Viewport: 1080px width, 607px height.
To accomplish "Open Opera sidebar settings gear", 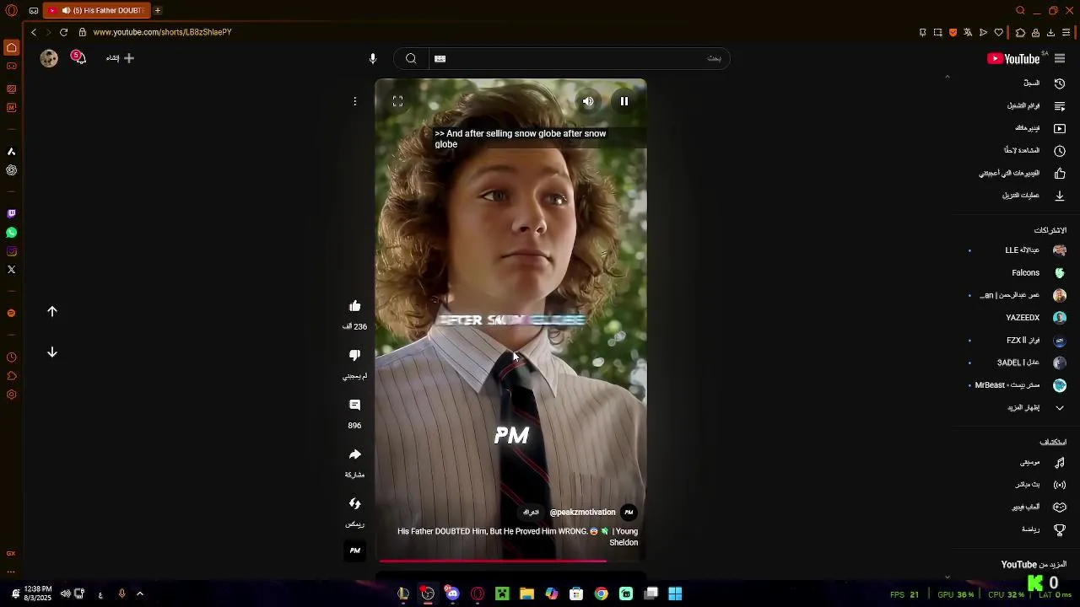I will click(11, 395).
